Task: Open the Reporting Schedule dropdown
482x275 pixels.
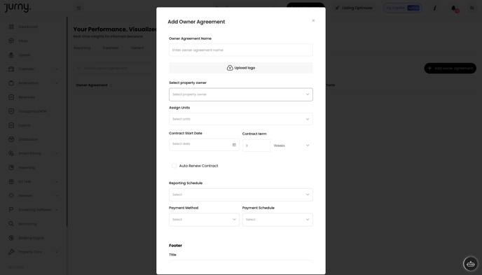Action: coord(241,195)
